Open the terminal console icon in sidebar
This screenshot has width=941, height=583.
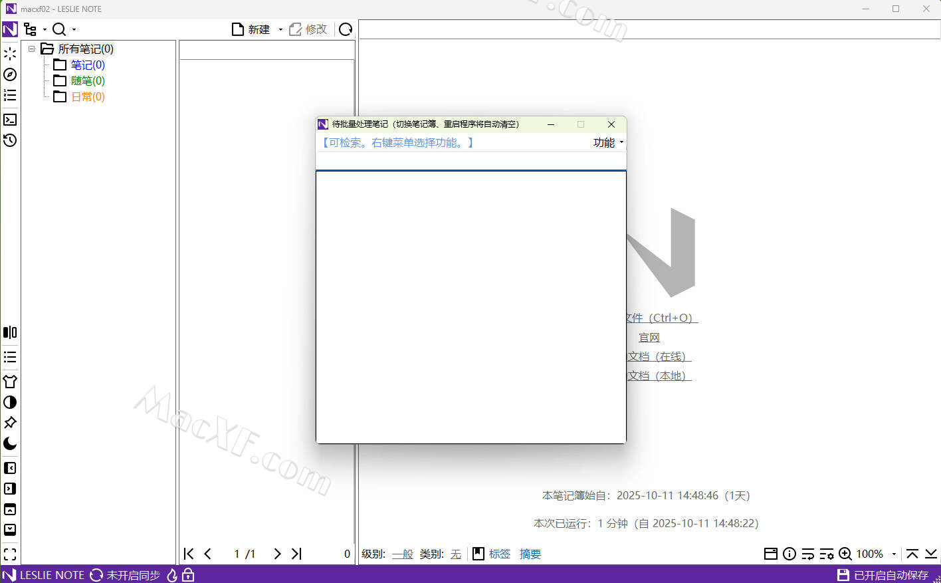[10, 120]
